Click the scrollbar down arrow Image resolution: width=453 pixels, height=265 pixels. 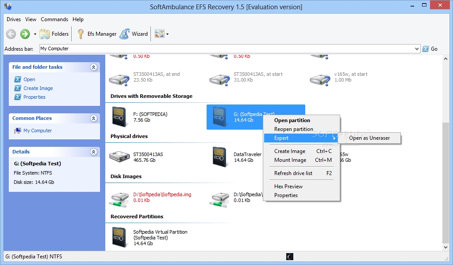pos(445,247)
